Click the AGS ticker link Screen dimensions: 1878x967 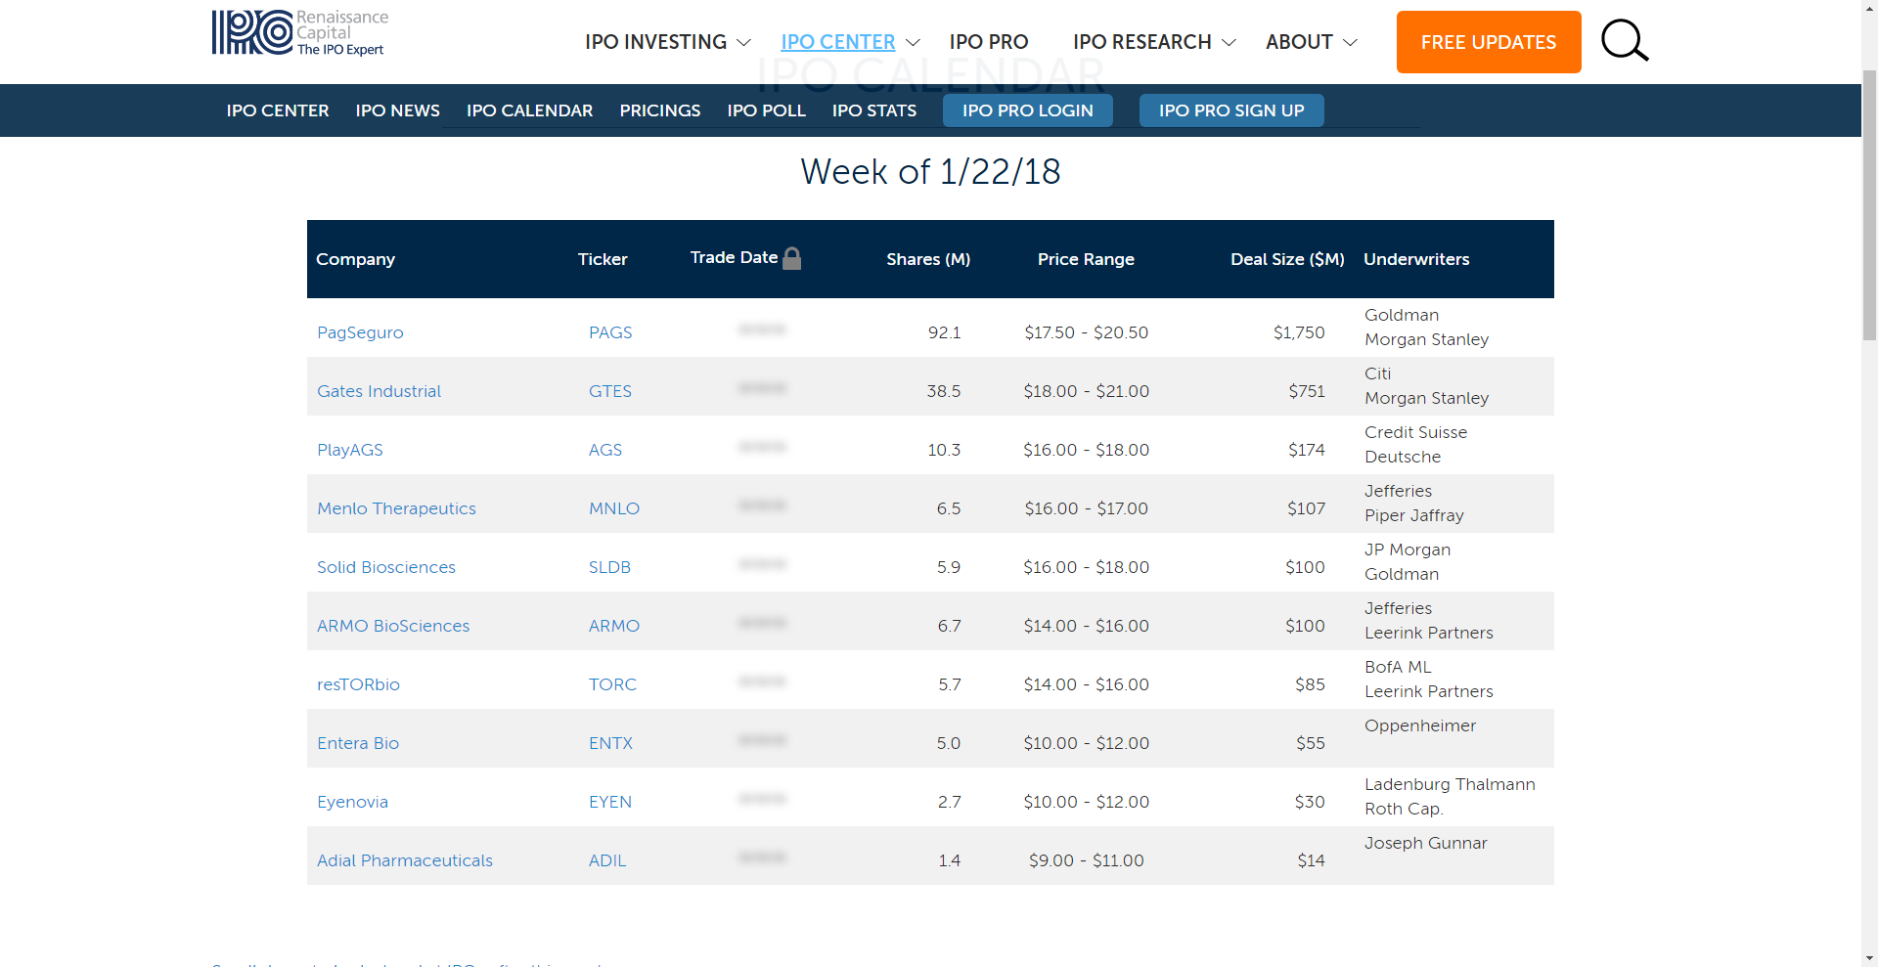coord(605,450)
